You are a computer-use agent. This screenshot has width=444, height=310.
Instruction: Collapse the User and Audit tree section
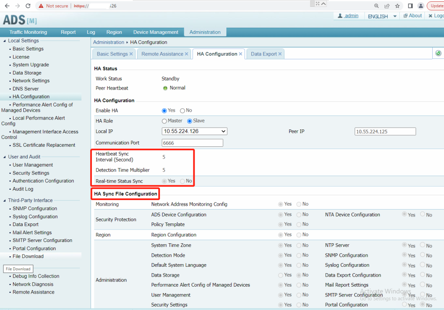4,157
